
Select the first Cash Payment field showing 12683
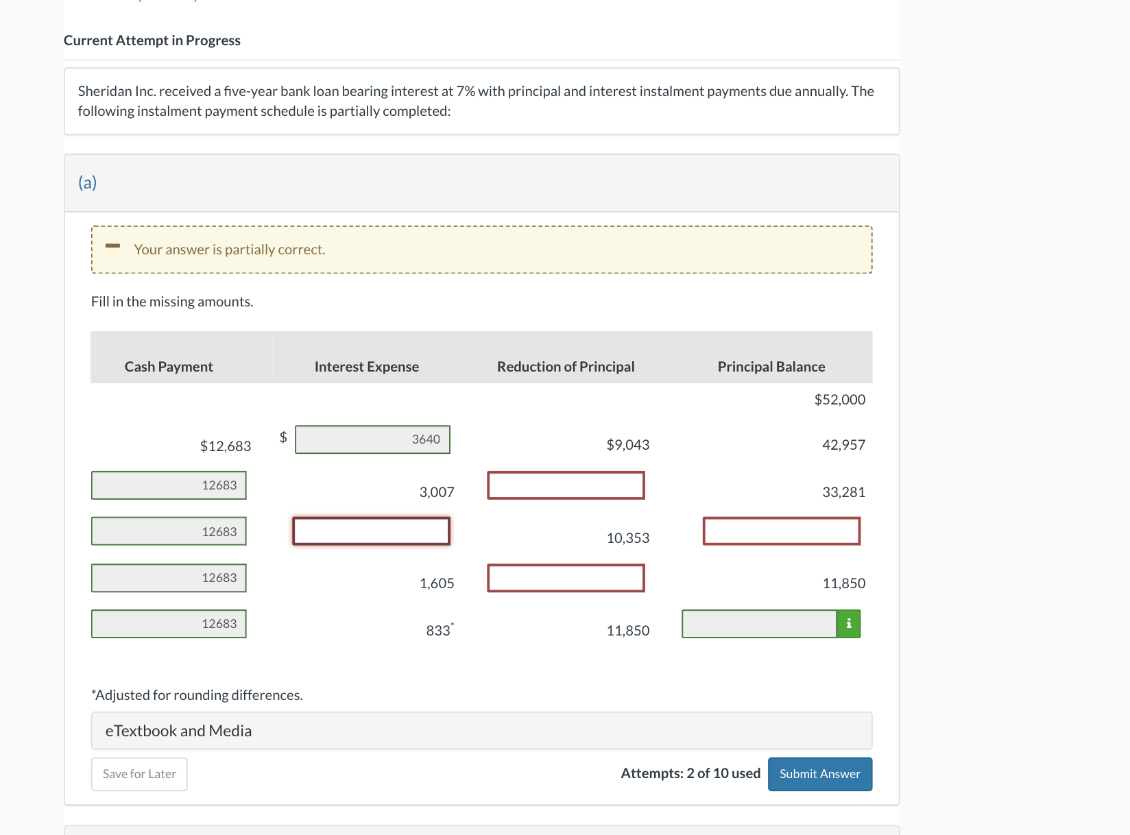pyautogui.click(x=169, y=485)
